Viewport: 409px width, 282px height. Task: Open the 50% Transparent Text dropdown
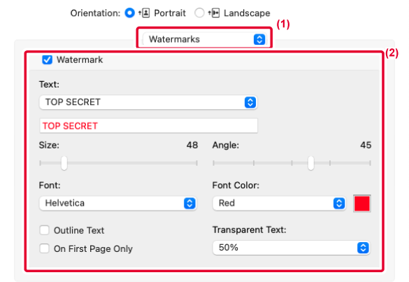(x=292, y=248)
